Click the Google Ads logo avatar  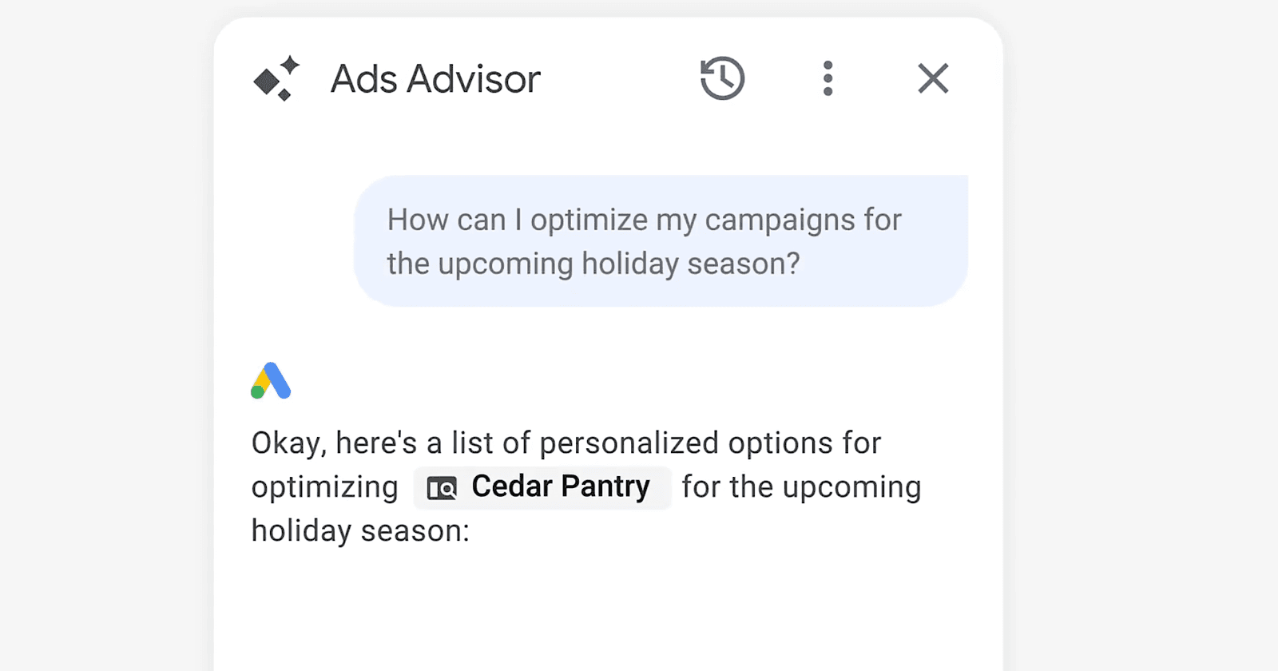[271, 381]
